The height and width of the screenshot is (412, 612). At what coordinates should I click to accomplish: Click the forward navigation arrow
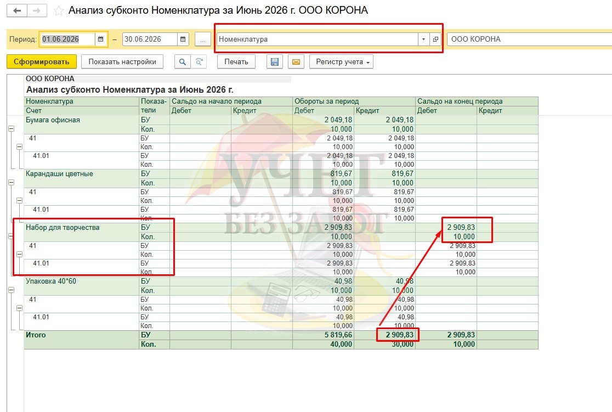tap(37, 10)
